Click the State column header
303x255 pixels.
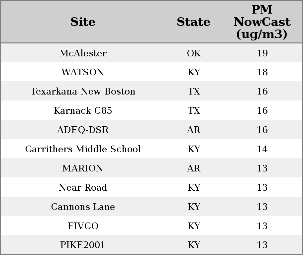(193, 22)
